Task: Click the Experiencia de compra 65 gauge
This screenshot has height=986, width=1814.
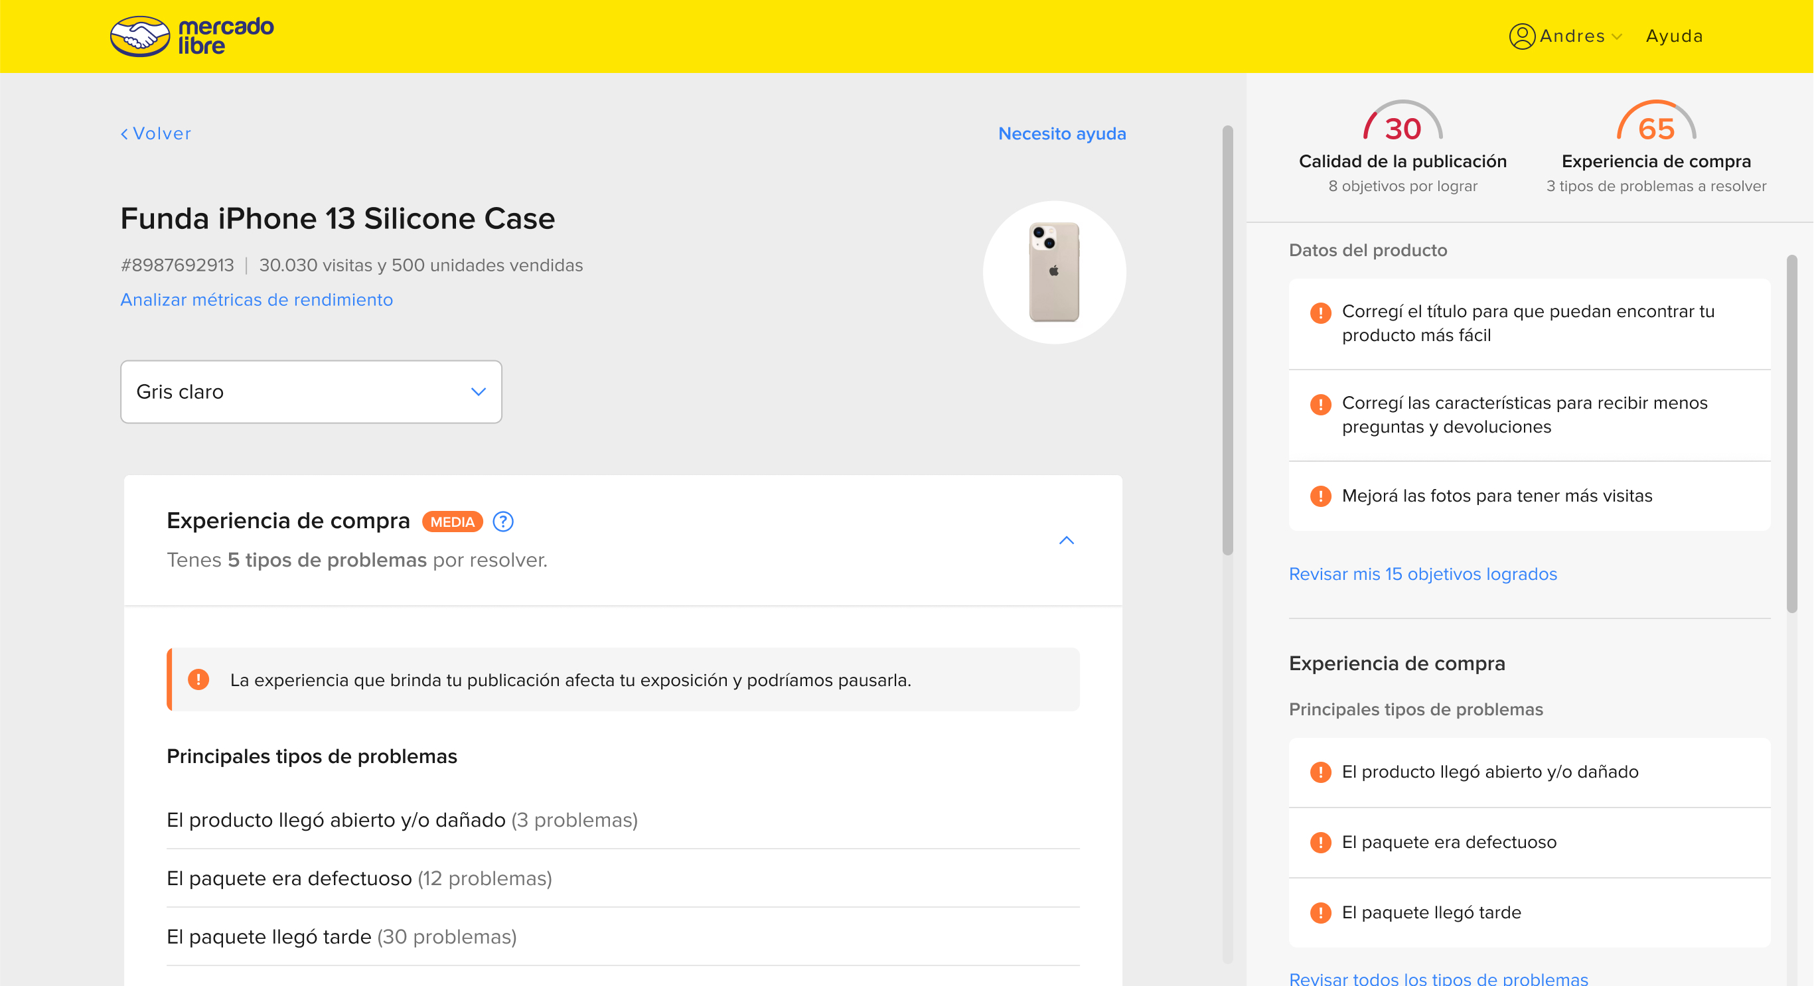Action: click(x=1655, y=123)
